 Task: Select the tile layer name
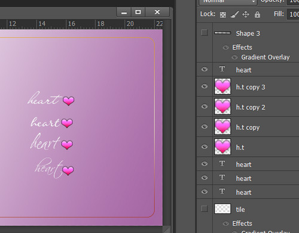click(x=240, y=209)
